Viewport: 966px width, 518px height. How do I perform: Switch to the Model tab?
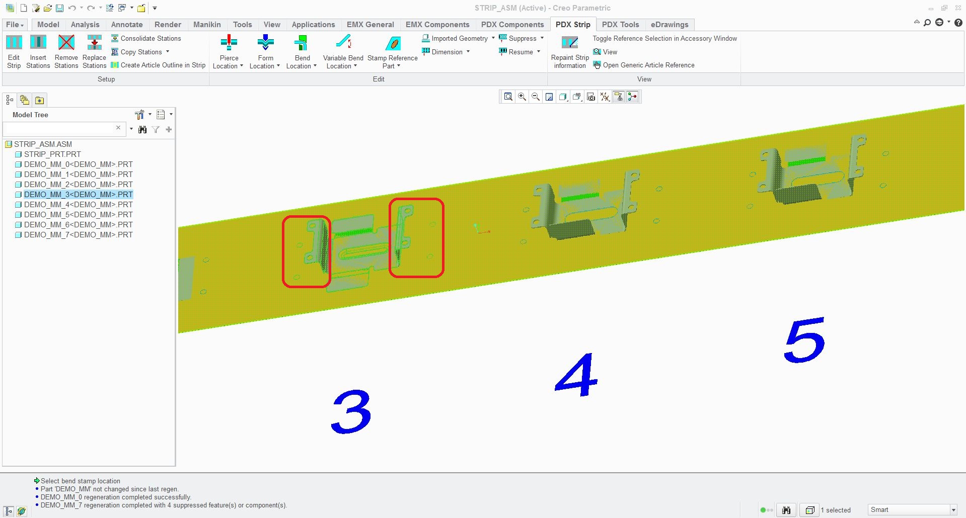pos(48,25)
